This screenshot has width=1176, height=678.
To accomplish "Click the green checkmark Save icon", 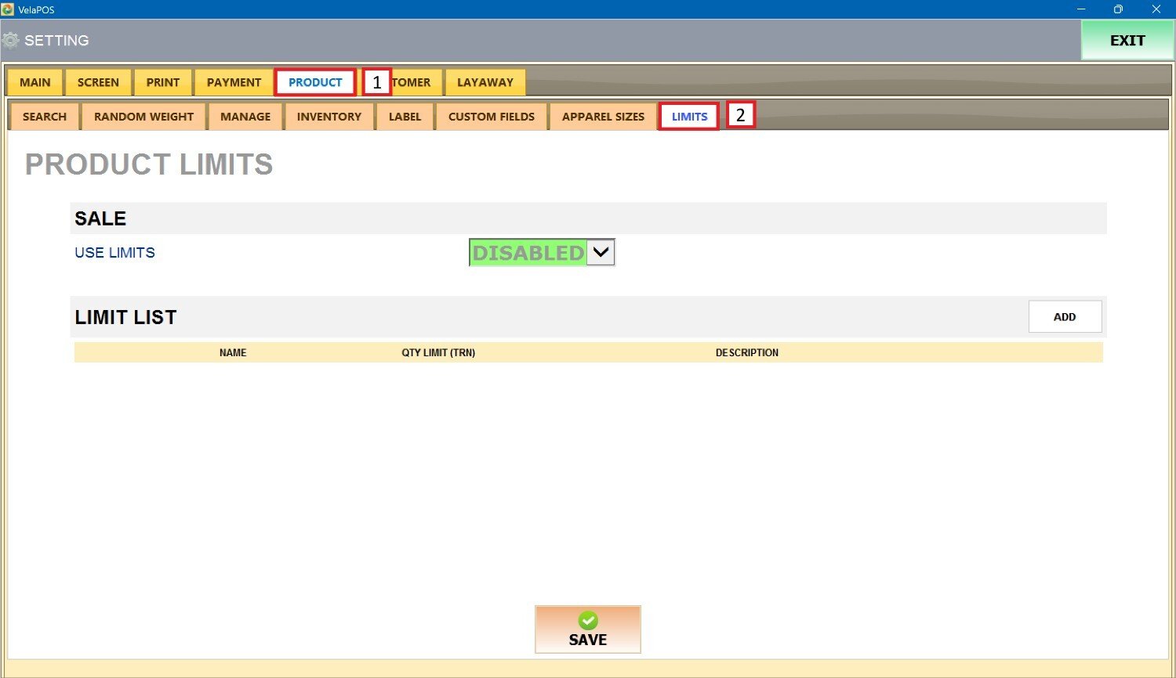I will tap(588, 620).
